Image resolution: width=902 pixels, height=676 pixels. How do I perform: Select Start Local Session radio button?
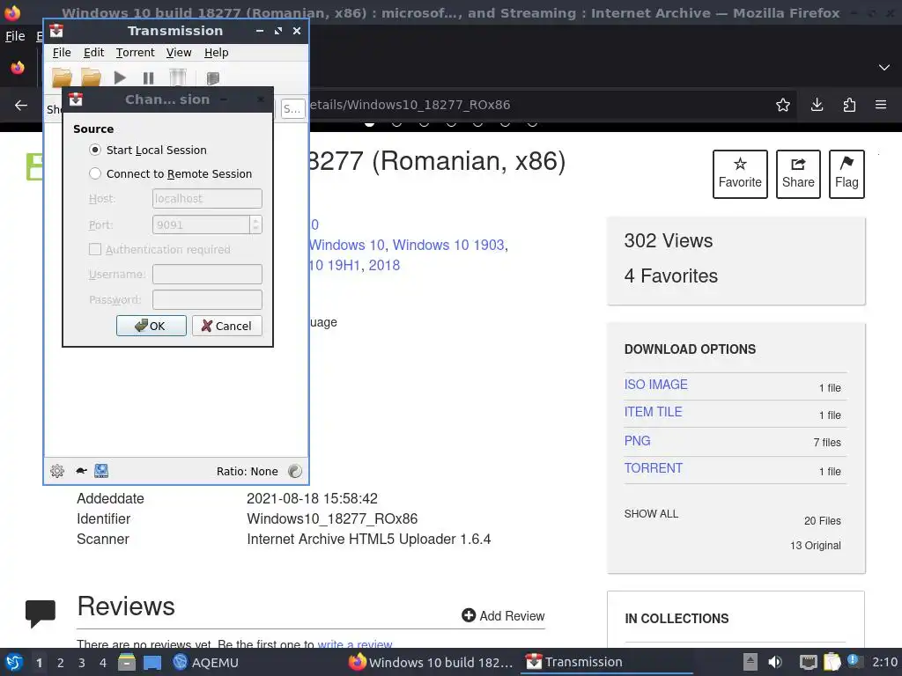[x=95, y=150]
